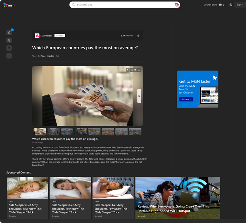
Task: Click the StarsInsider logo icon
Action: click(x=37, y=36)
